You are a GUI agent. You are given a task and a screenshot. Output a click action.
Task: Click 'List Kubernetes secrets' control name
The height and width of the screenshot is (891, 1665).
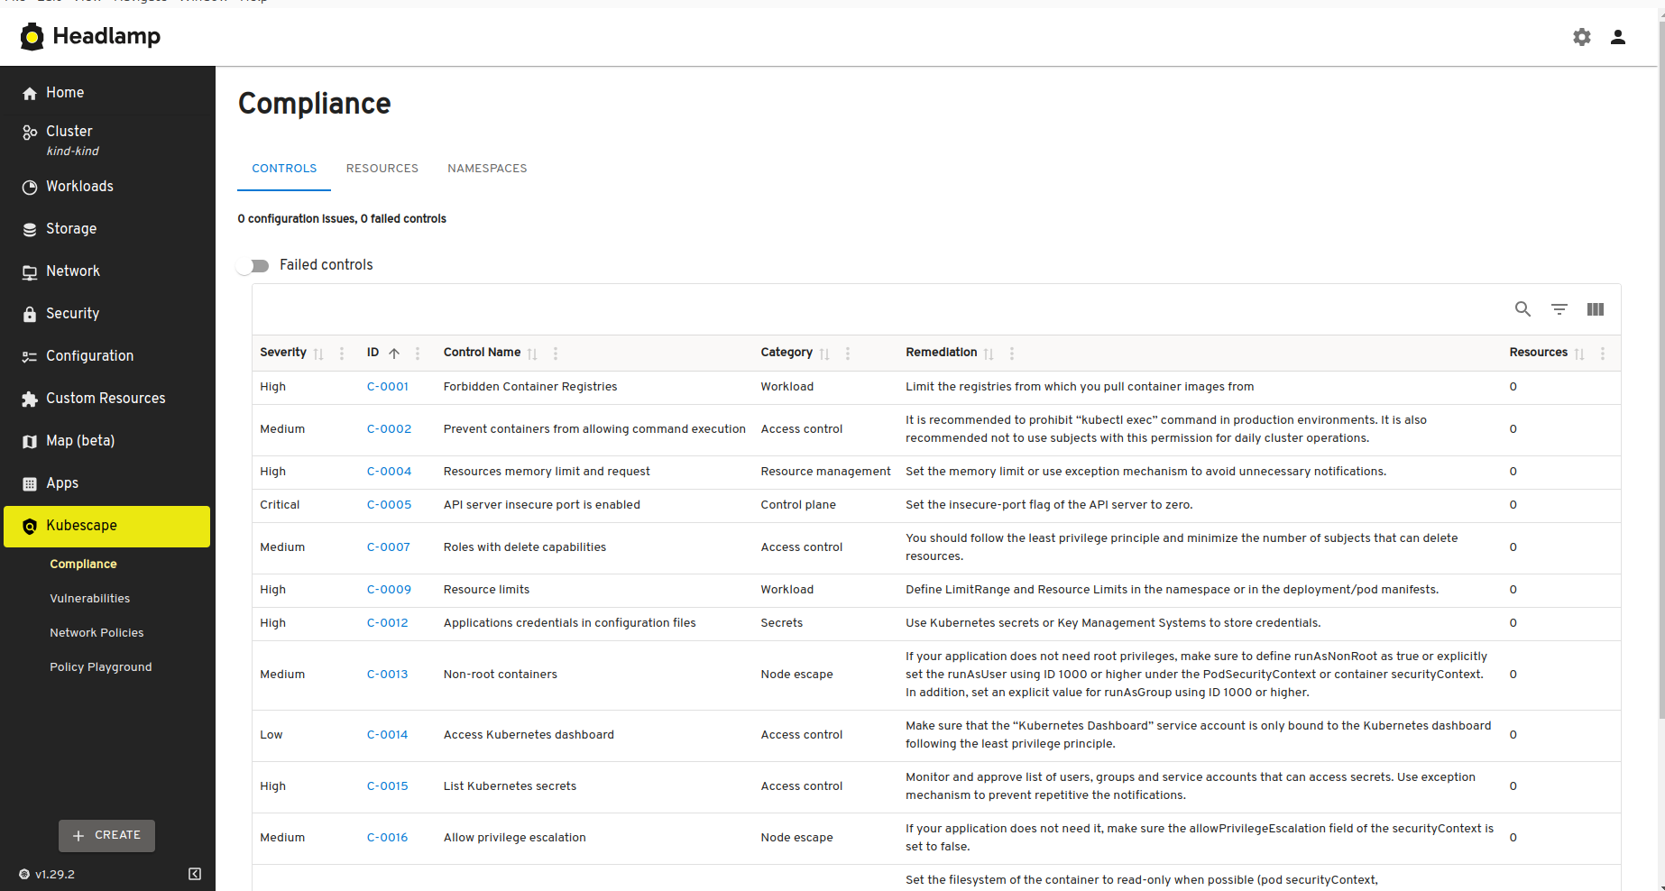coord(510,786)
